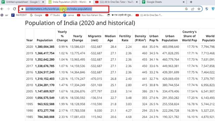
Task: Click the year cell 1985
Action: tap(30, 117)
